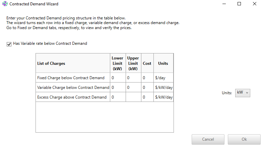Close the Contracted Demand Wizard window

(255, 4)
